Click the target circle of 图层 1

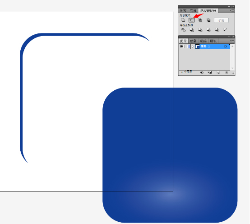225,47
